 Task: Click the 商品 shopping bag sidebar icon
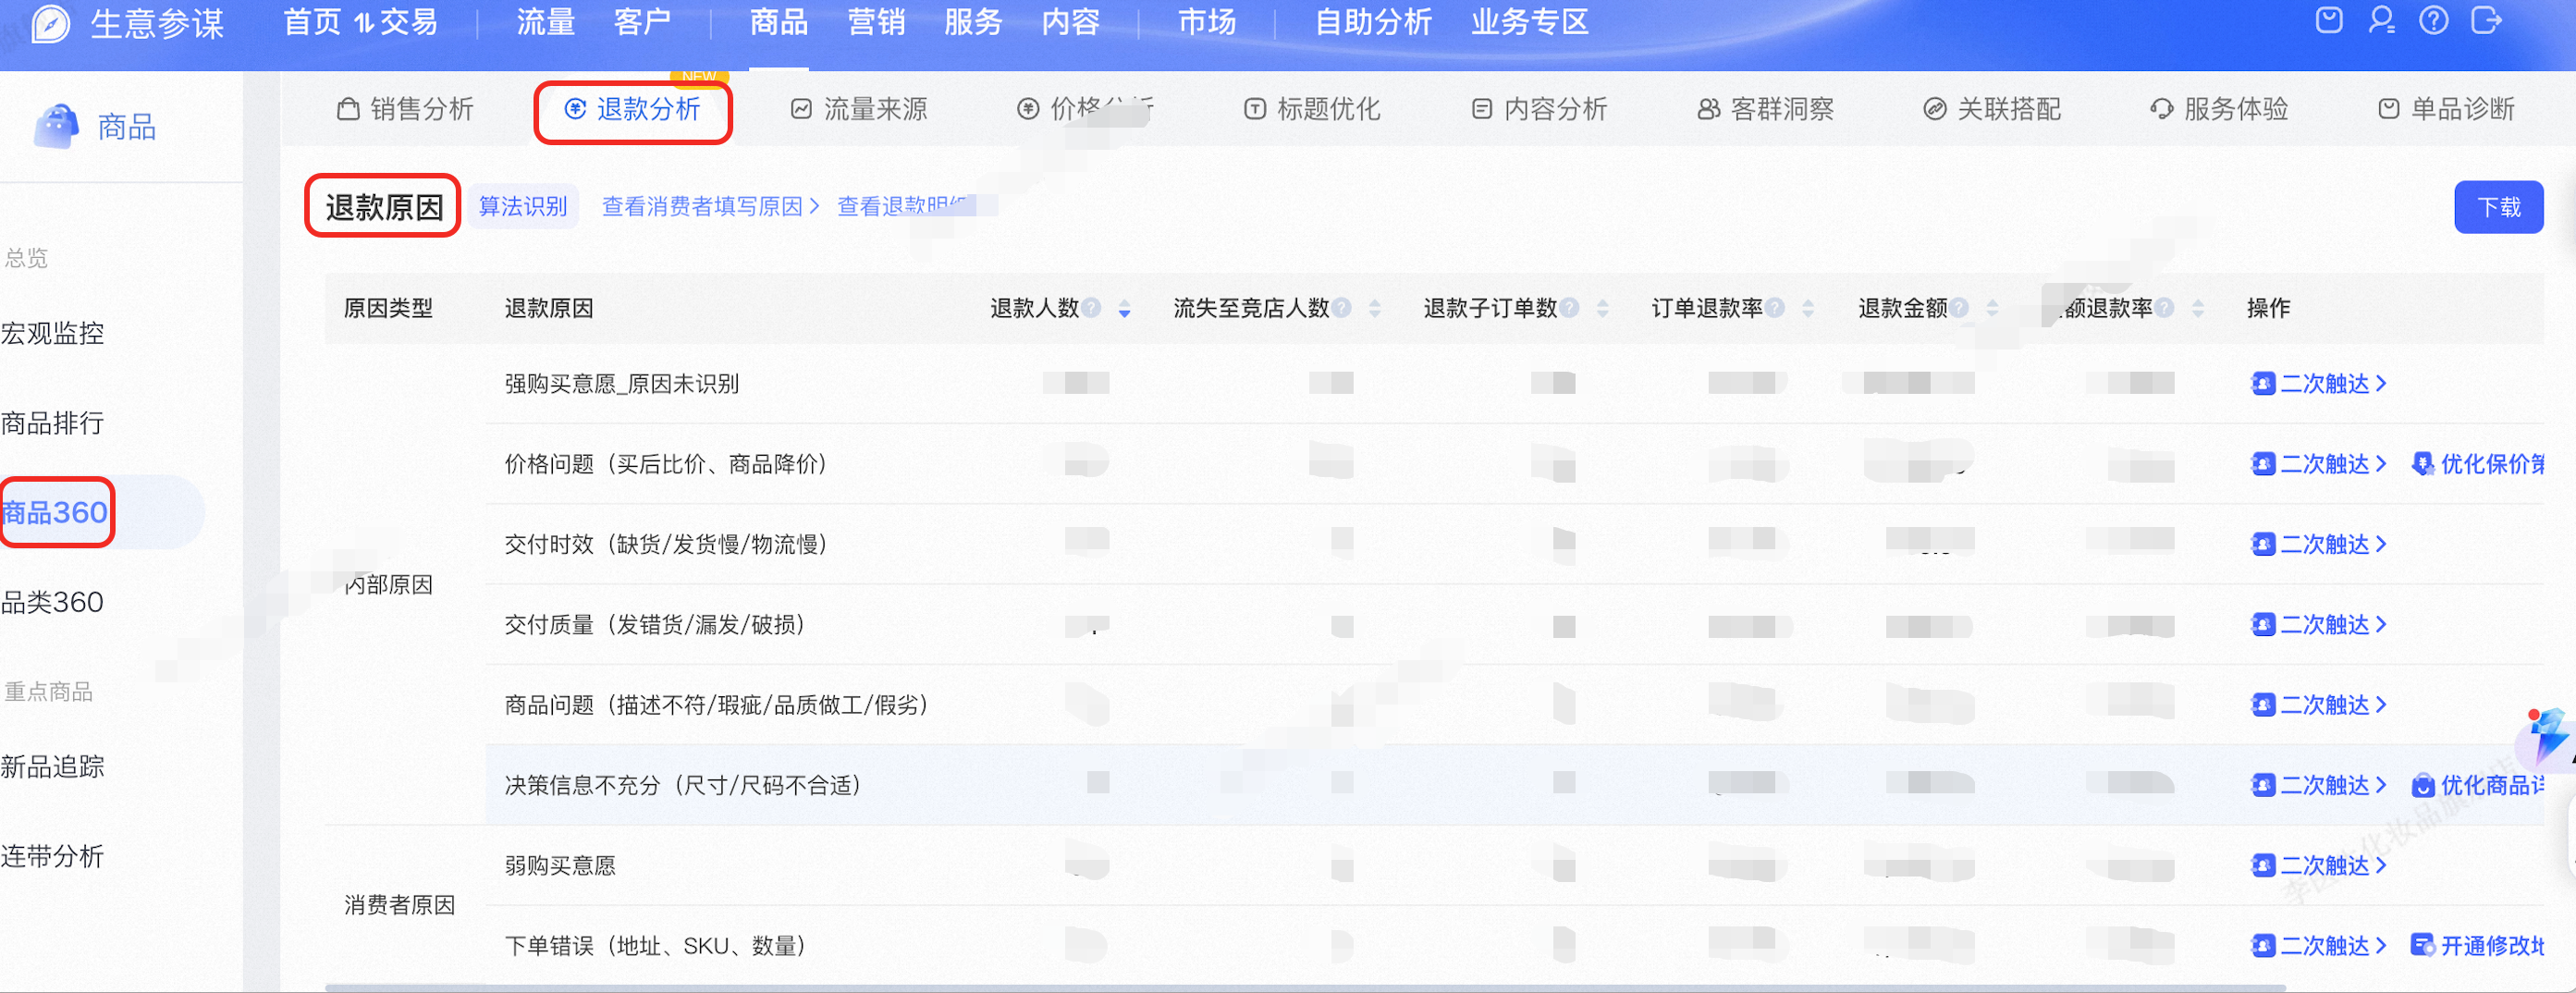56,126
